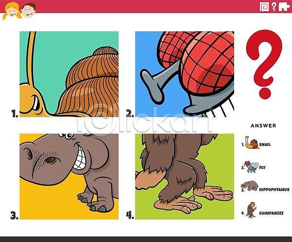Select the small hippopotamus answer icon

pos(249,186)
